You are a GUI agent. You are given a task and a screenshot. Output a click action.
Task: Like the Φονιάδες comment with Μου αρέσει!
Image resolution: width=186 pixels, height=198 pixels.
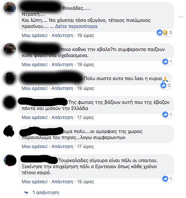(35, 36)
